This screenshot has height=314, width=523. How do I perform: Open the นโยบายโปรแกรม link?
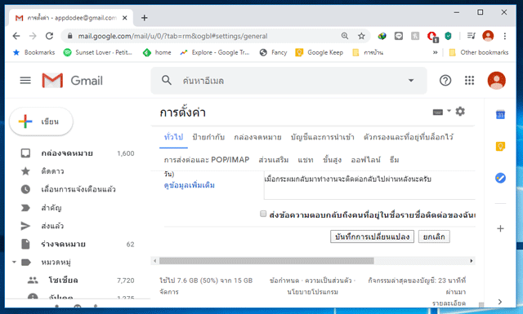pos(312,292)
